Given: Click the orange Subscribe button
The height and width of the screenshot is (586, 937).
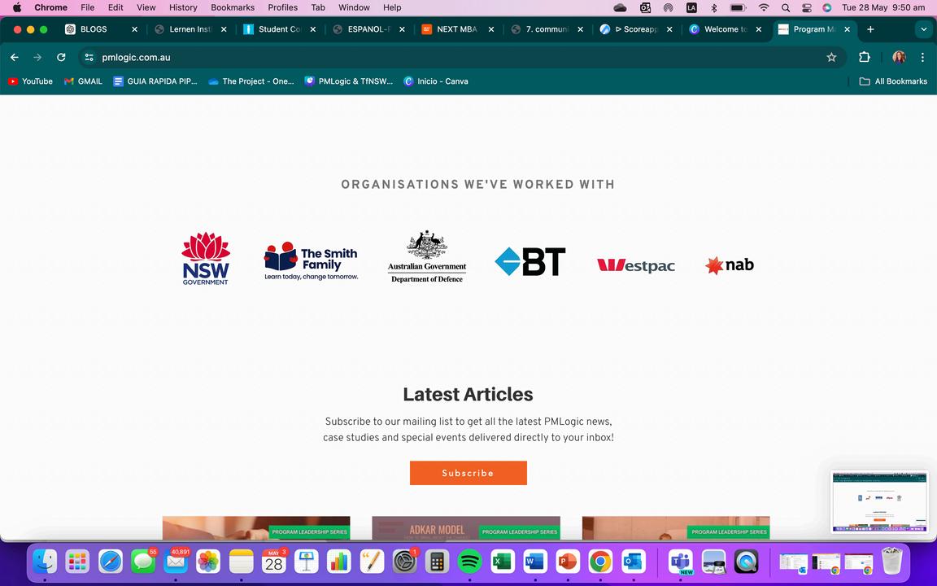Looking at the screenshot, I should 468,473.
